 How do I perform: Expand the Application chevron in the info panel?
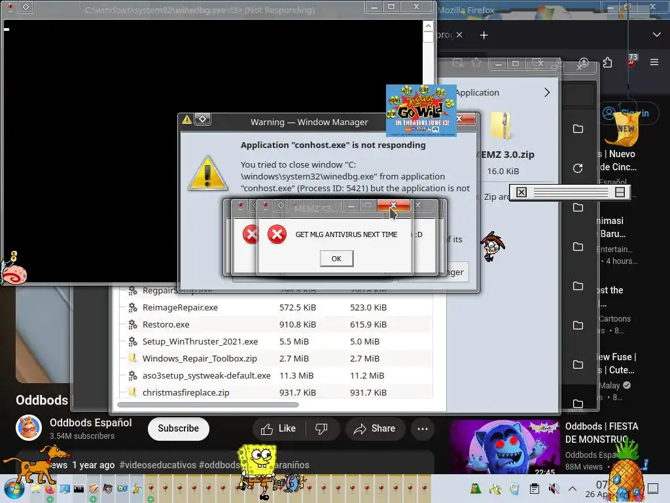point(547,93)
